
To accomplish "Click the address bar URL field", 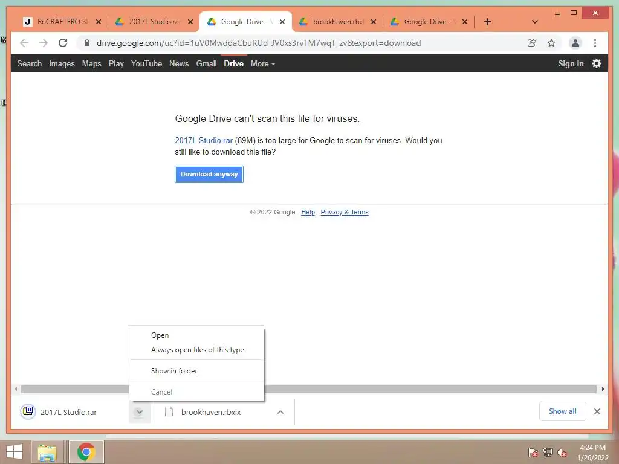I will click(x=259, y=43).
